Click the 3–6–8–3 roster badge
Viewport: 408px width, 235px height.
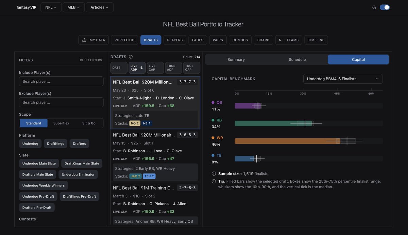pyautogui.click(x=187, y=135)
